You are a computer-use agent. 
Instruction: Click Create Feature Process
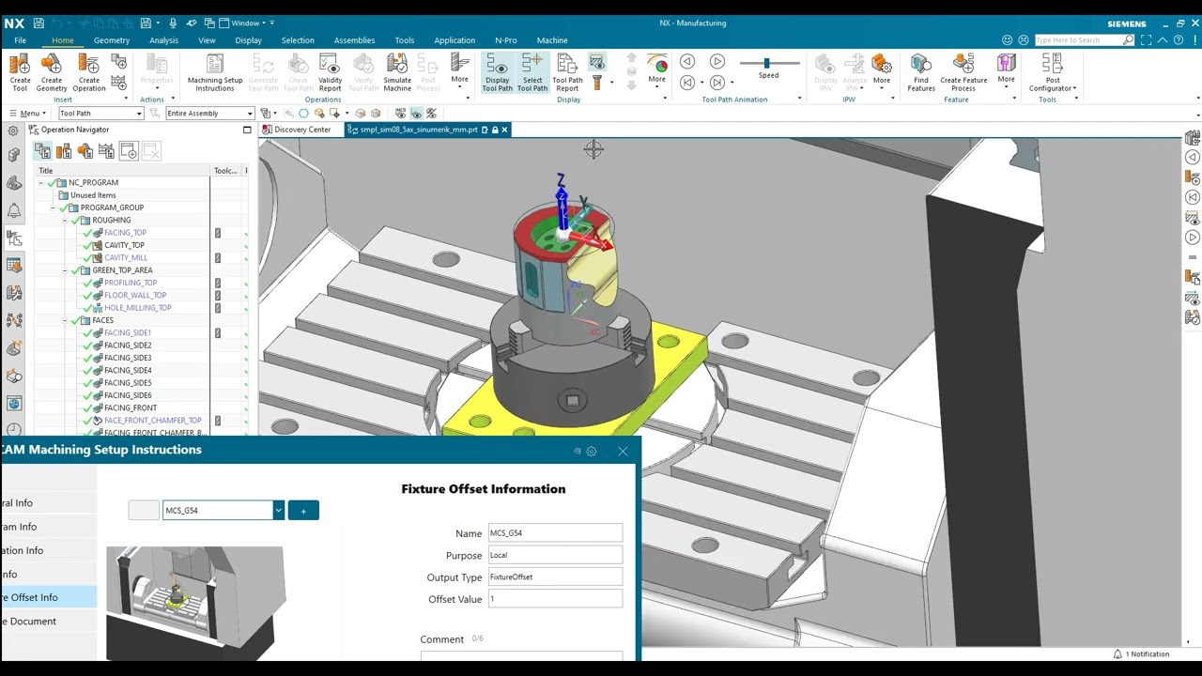963,72
